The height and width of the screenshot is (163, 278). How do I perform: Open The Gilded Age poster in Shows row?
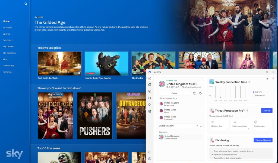pyautogui.click(x=55, y=115)
